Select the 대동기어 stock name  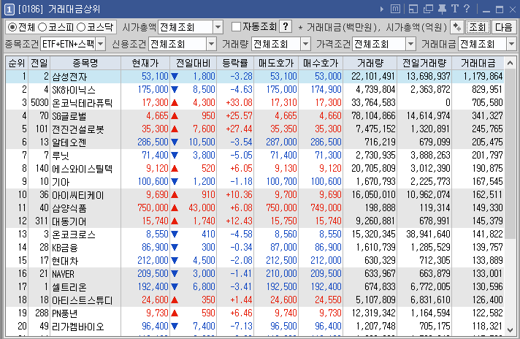coord(69,221)
